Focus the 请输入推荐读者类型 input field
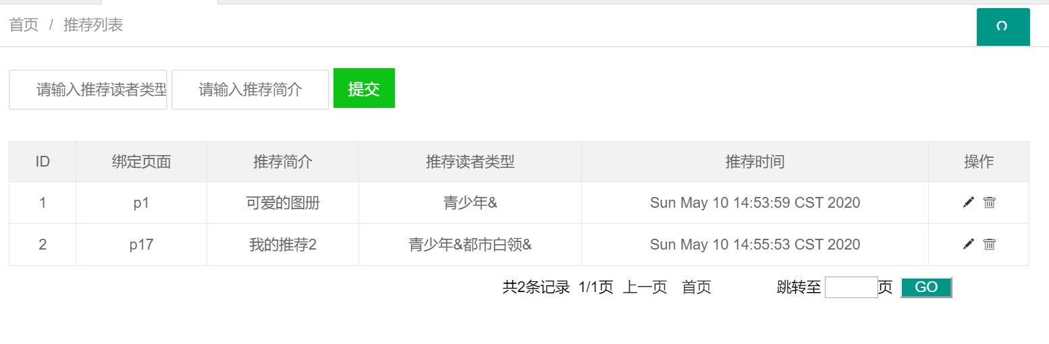 point(88,89)
